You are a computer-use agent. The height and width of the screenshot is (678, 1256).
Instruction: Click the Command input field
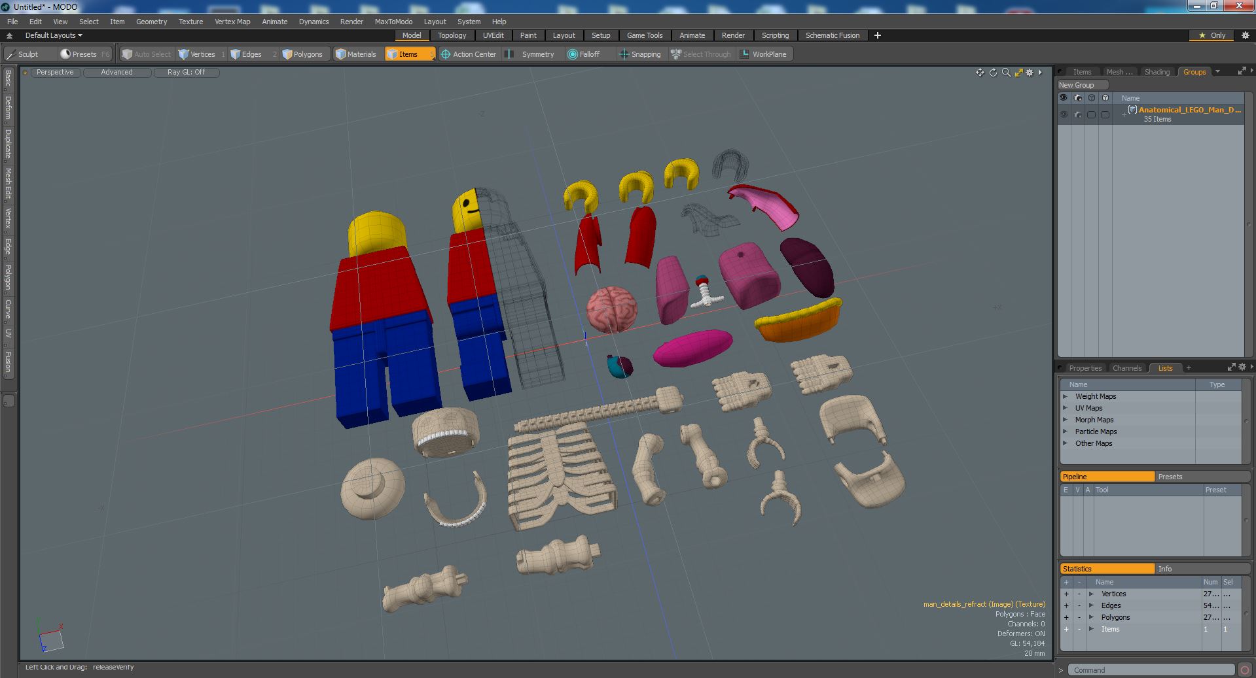[x=1151, y=670]
